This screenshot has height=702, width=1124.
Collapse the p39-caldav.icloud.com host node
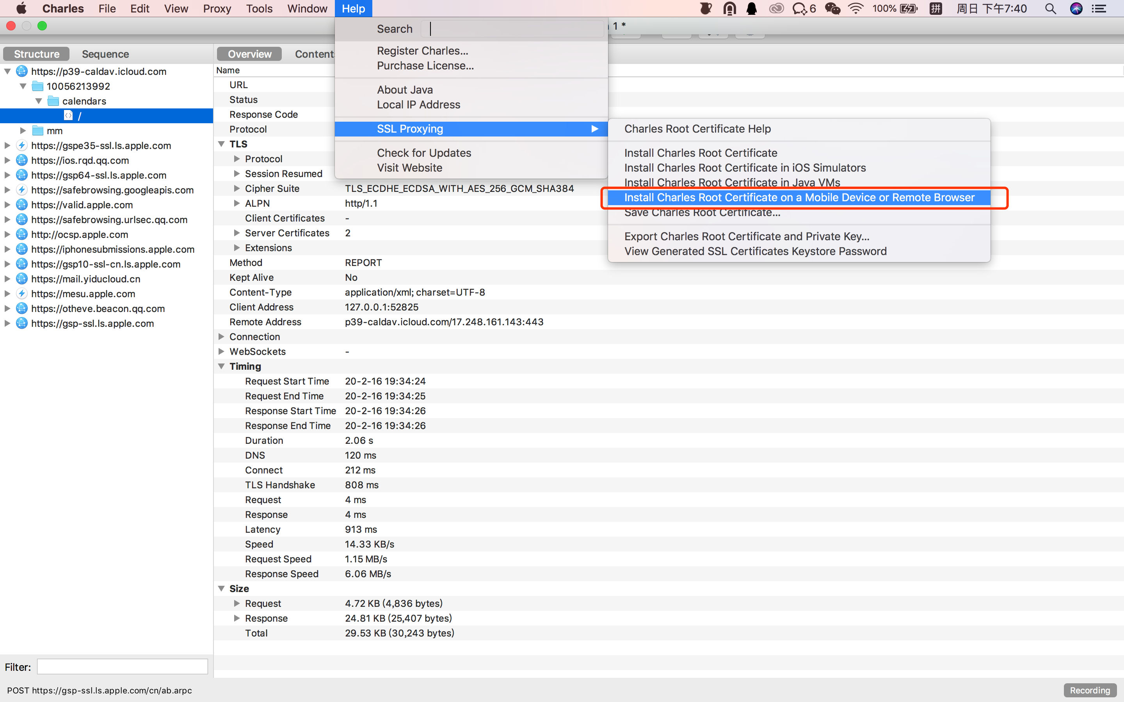(7, 71)
